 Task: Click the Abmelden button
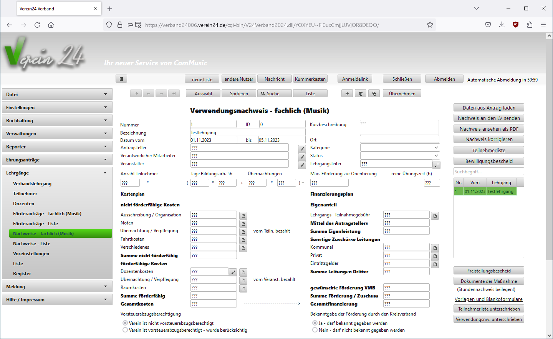pos(444,79)
